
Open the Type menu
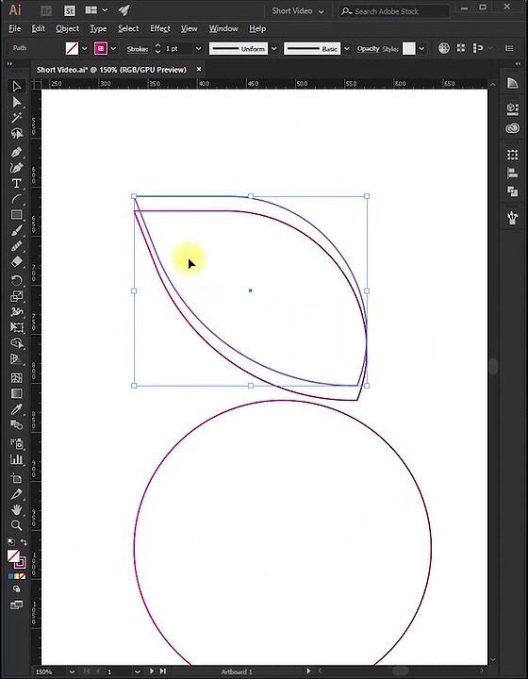98,28
